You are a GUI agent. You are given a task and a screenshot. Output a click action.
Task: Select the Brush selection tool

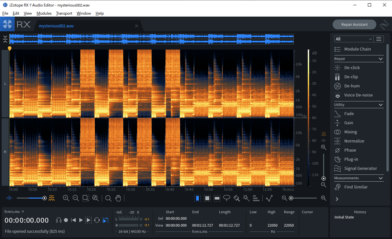click(237, 198)
